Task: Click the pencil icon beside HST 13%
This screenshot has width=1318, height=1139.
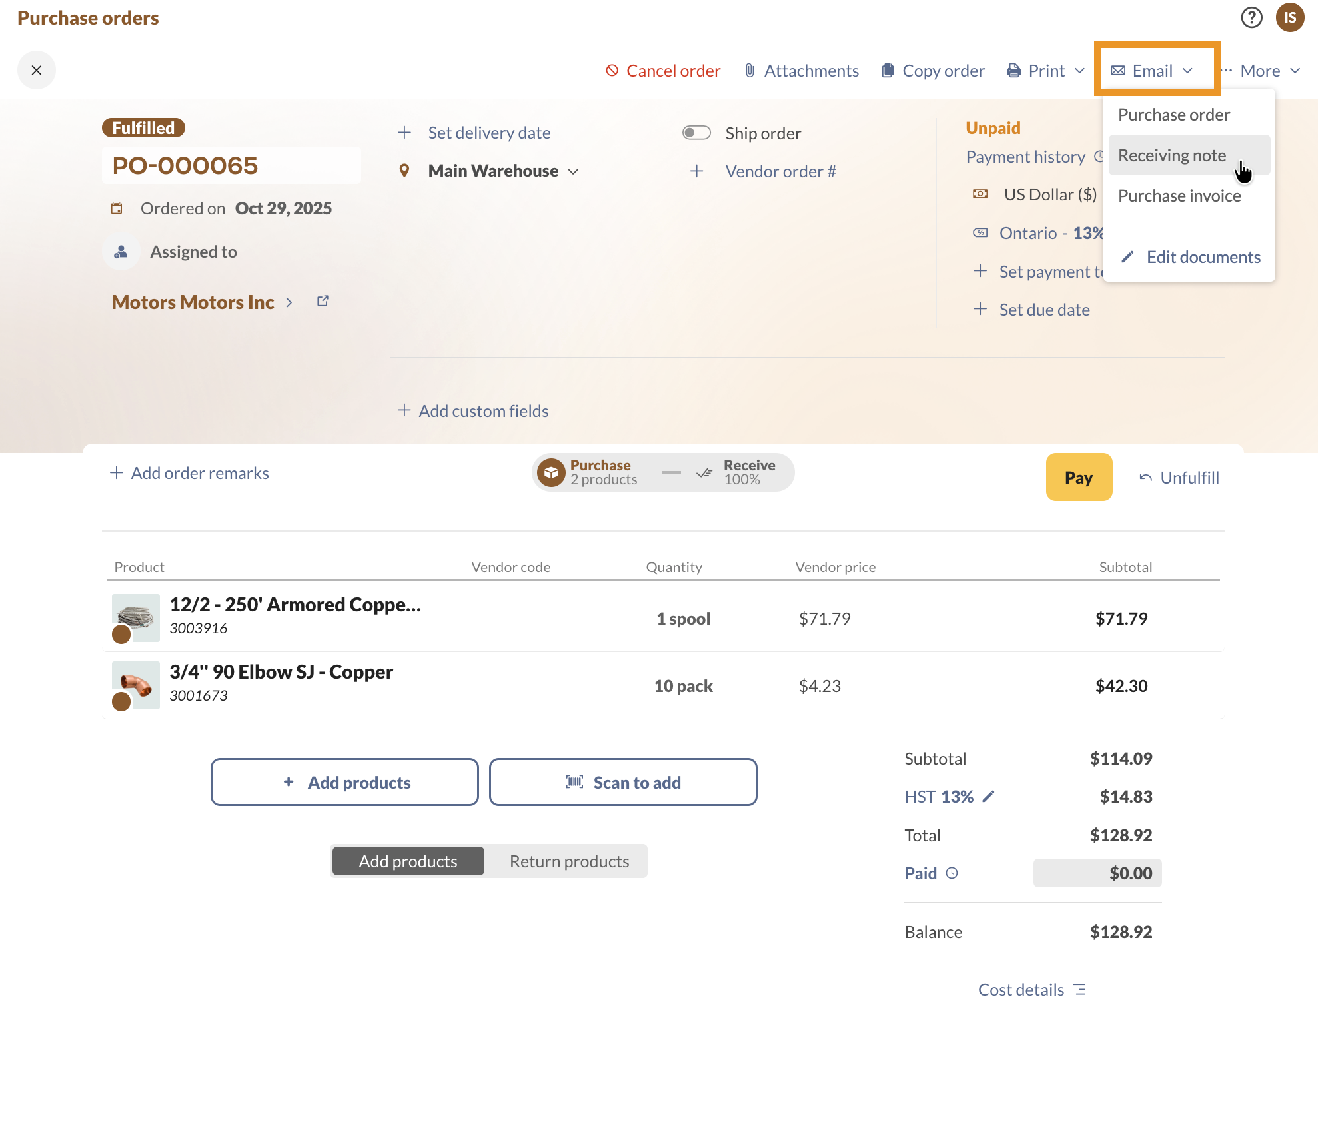Action: (x=989, y=796)
